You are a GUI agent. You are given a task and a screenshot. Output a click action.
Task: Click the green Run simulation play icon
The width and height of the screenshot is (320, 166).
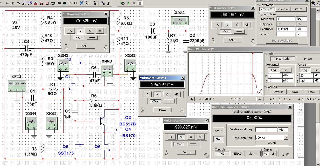pos(128,3)
